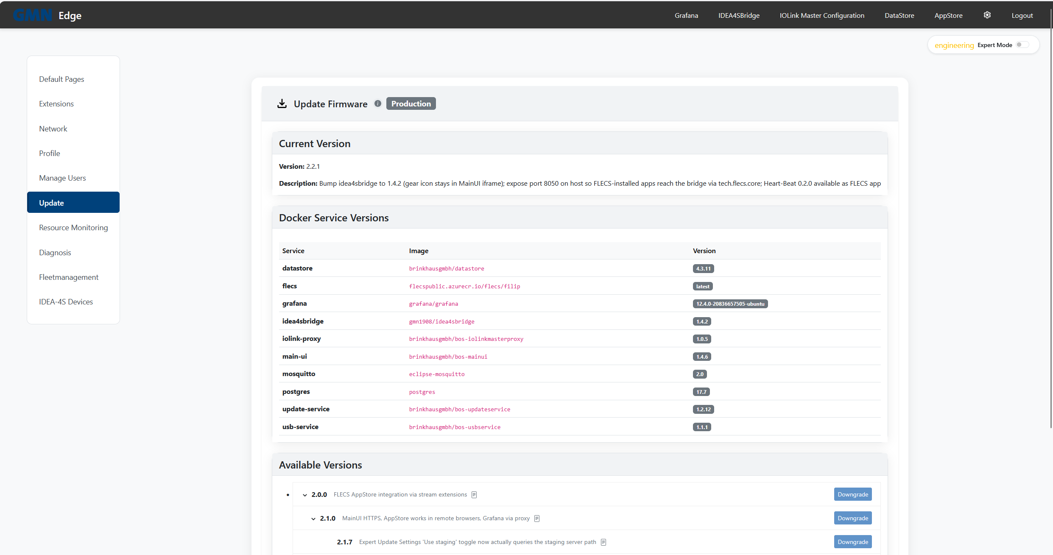1053x555 pixels.
Task: Click the GMN Edge logo
Action: coord(47,15)
